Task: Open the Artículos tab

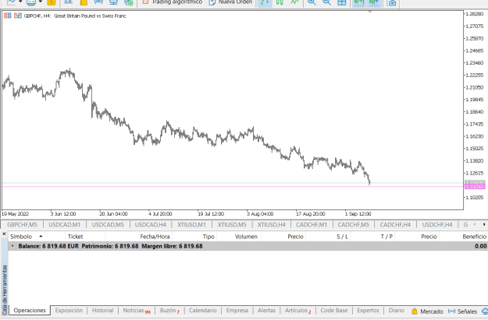Action: coord(297,311)
